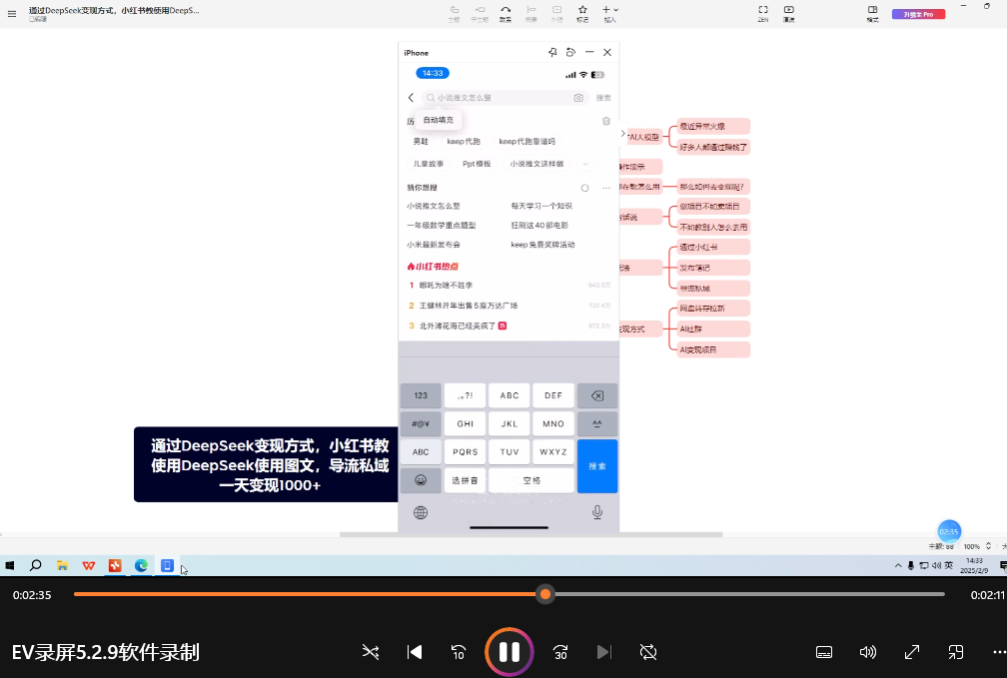1007x678 pixels.
Task: Open Microsoft Edge from the taskbar
Action: click(x=141, y=565)
